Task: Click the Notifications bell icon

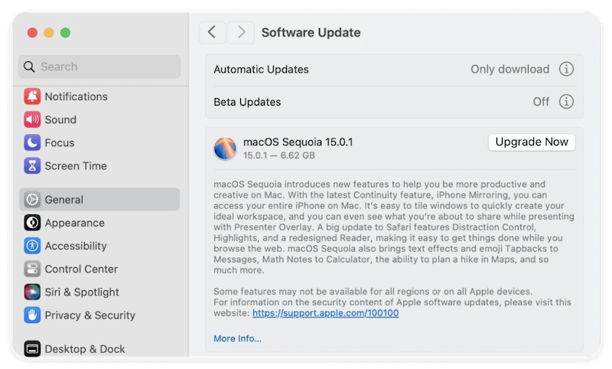Action: (x=32, y=96)
